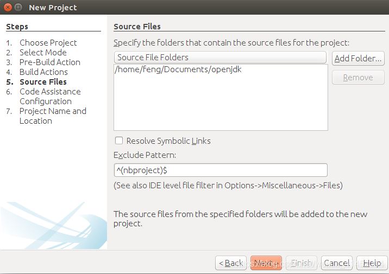Select the Choose Project step

48,43
